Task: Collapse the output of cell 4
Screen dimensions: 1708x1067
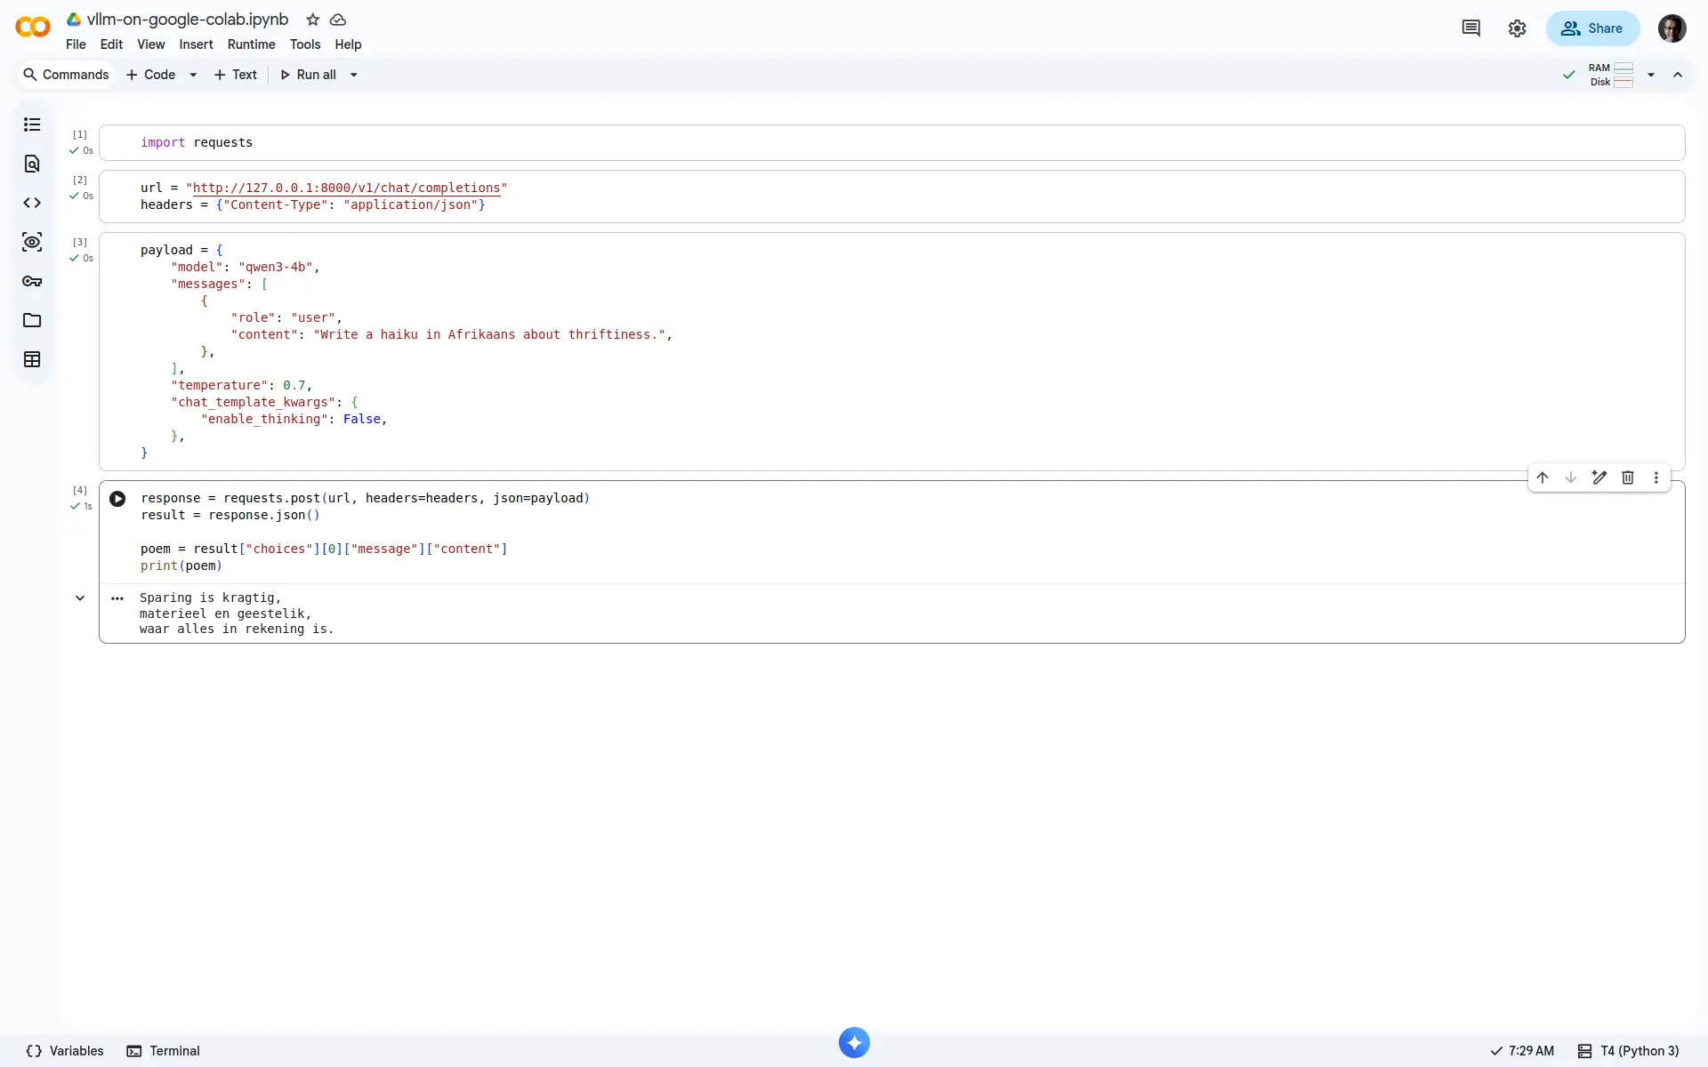Action: [x=80, y=598]
